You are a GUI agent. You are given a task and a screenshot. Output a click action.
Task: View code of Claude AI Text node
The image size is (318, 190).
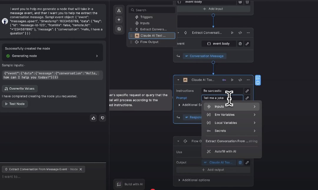(240, 80)
